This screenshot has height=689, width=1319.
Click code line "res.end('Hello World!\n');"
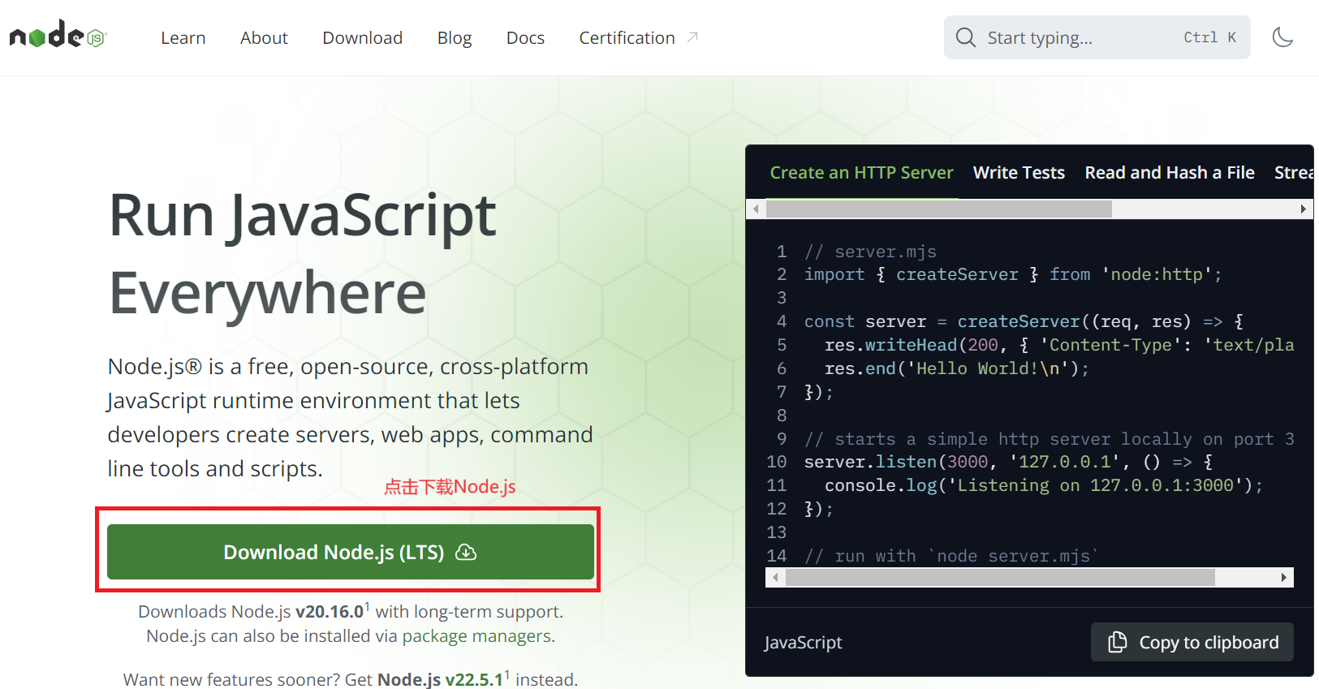tap(957, 368)
